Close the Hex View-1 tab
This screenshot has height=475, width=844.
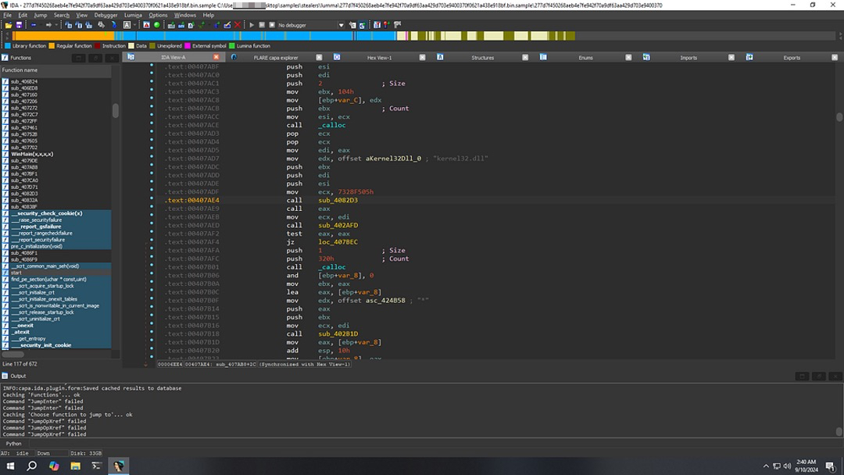coord(423,57)
